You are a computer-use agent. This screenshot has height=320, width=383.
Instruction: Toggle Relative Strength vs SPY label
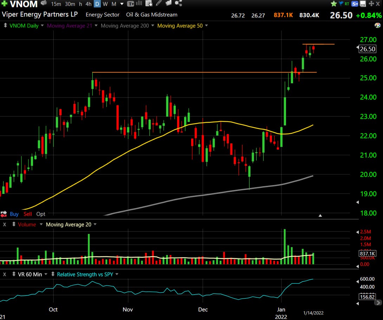pos(85,275)
